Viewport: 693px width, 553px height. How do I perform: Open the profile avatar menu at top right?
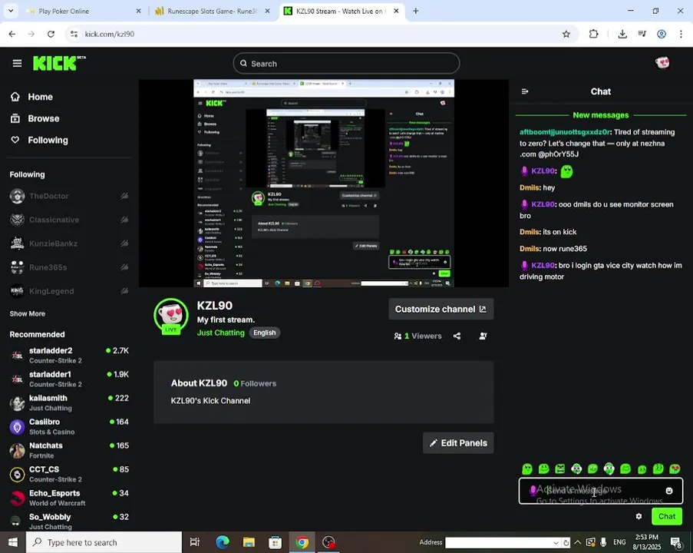click(662, 63)
